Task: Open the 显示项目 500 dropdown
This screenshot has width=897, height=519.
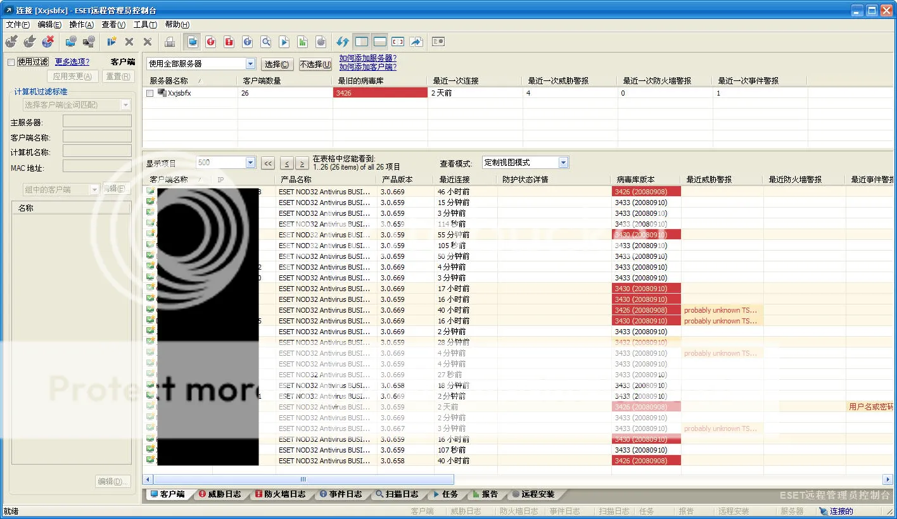Action: coord(250,163)
